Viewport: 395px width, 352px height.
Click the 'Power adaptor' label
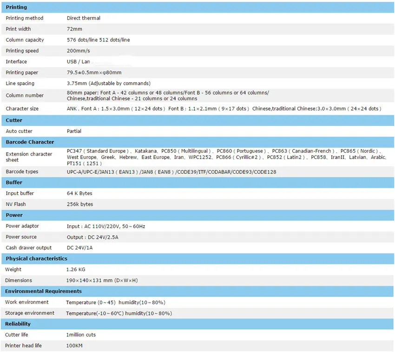tap(22, 226)
